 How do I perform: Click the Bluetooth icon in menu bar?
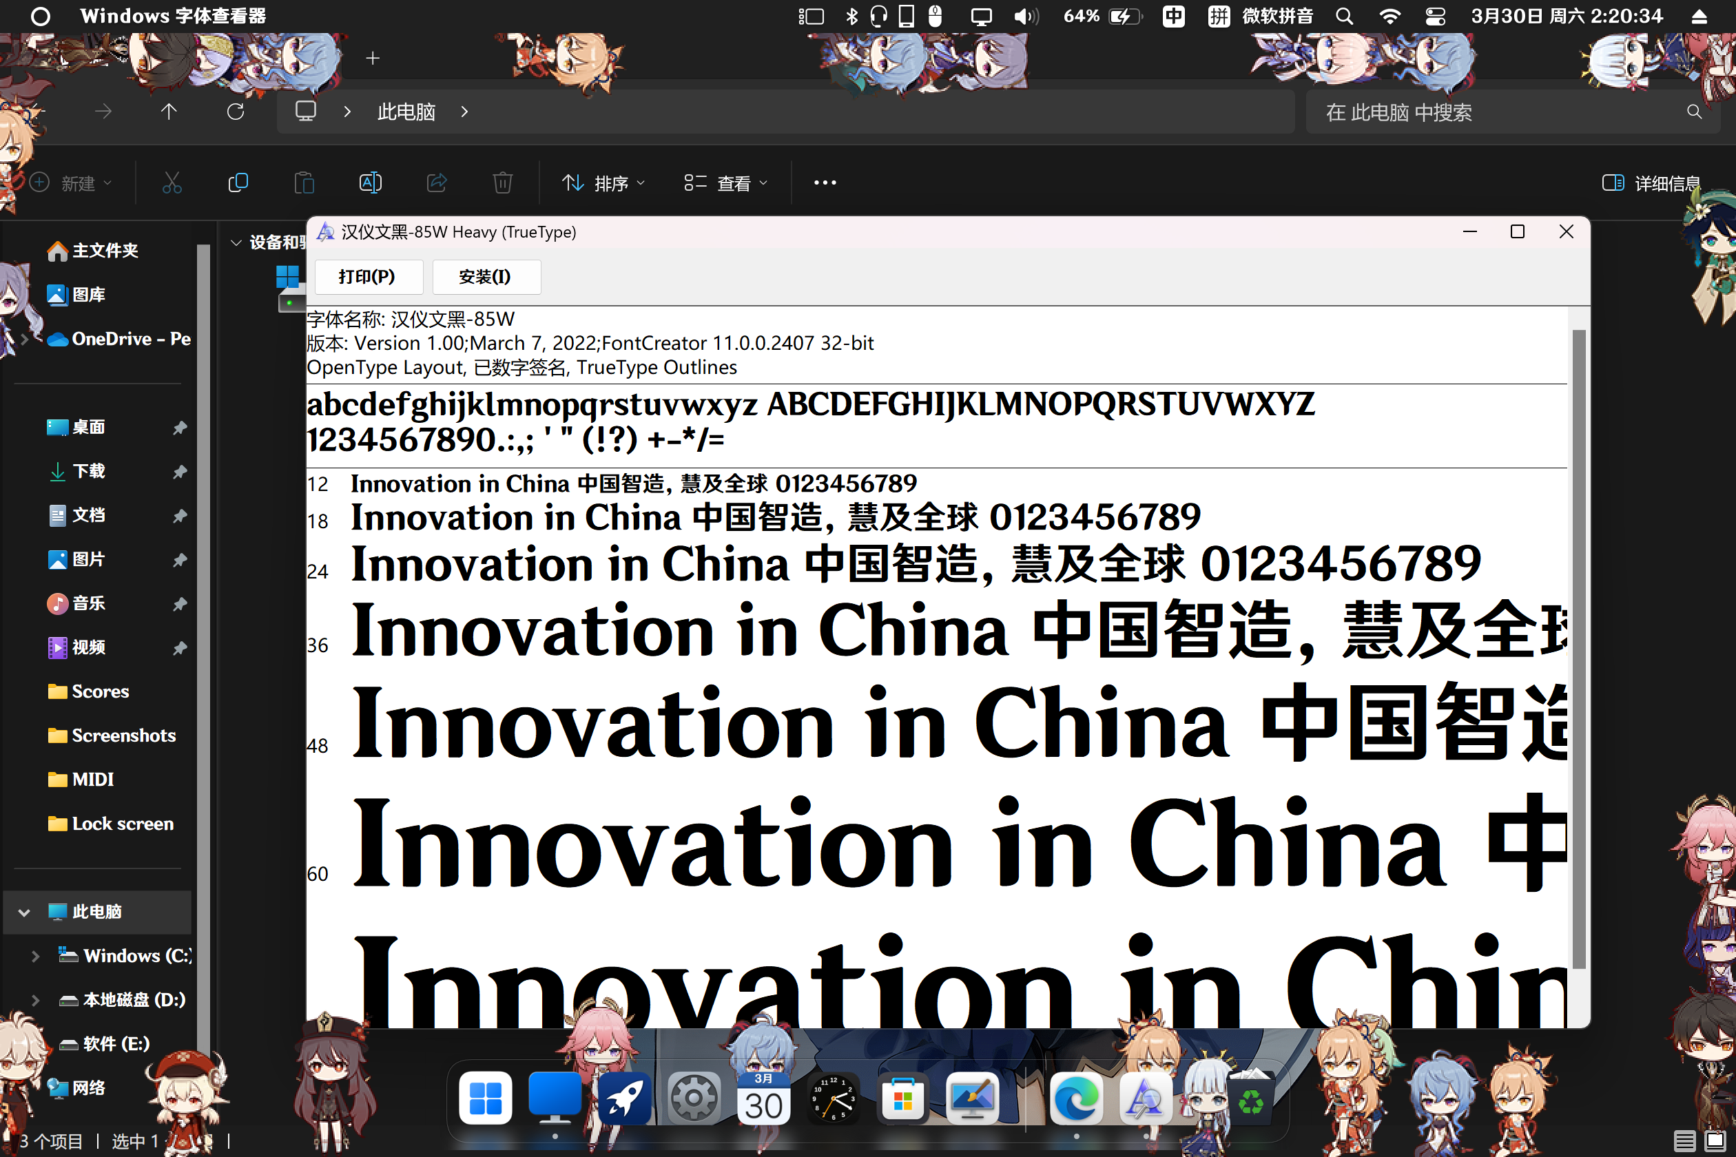point(851,17)
